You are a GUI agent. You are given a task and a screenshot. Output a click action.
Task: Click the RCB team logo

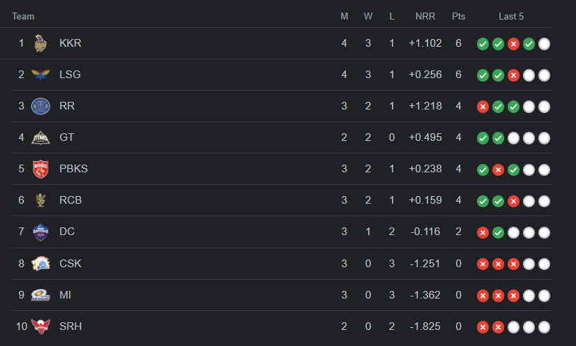[x=40, y=200]
